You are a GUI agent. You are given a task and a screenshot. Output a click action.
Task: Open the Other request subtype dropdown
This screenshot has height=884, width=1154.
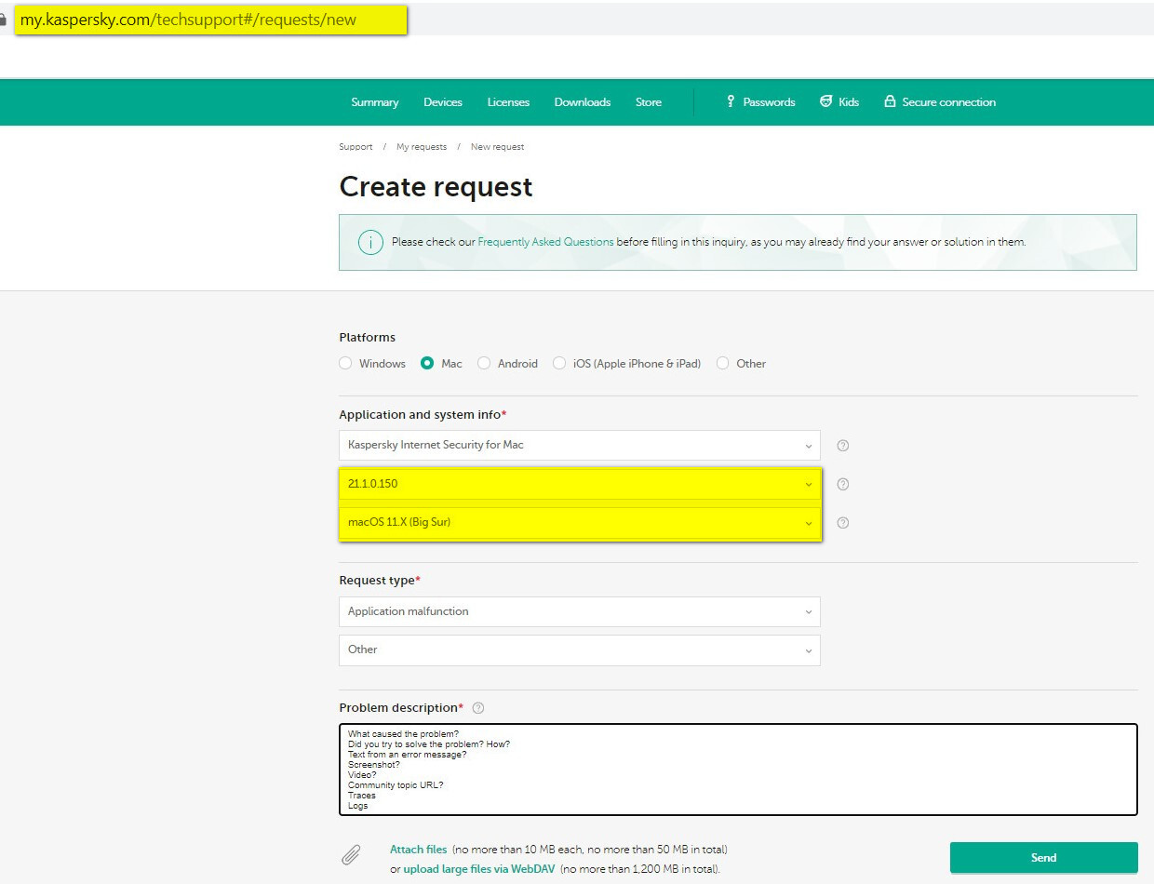580,650
